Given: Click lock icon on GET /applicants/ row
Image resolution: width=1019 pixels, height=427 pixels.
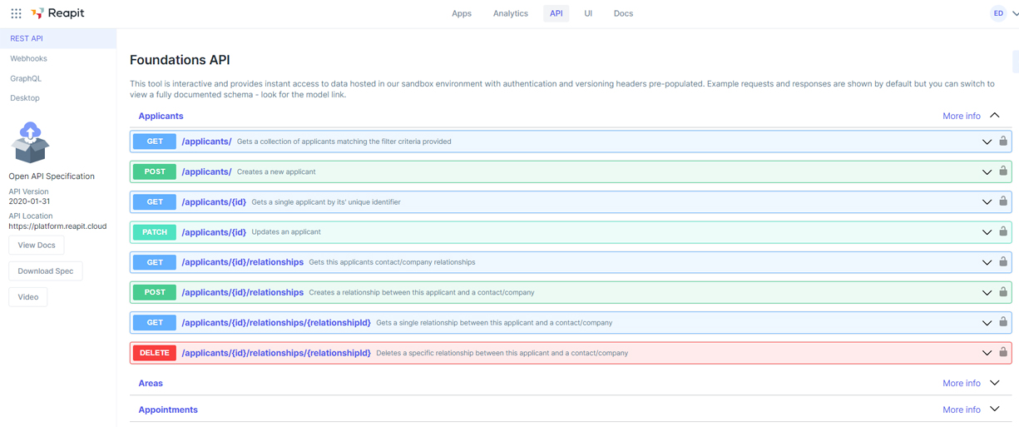Looking at the screenshot, I should (x=1003, y=142).
